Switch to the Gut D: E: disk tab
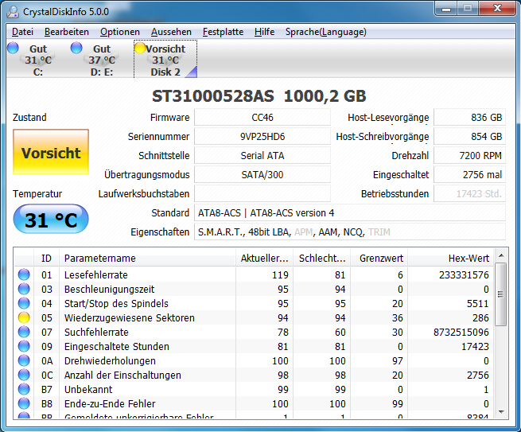521x432 pixels. 101,60
